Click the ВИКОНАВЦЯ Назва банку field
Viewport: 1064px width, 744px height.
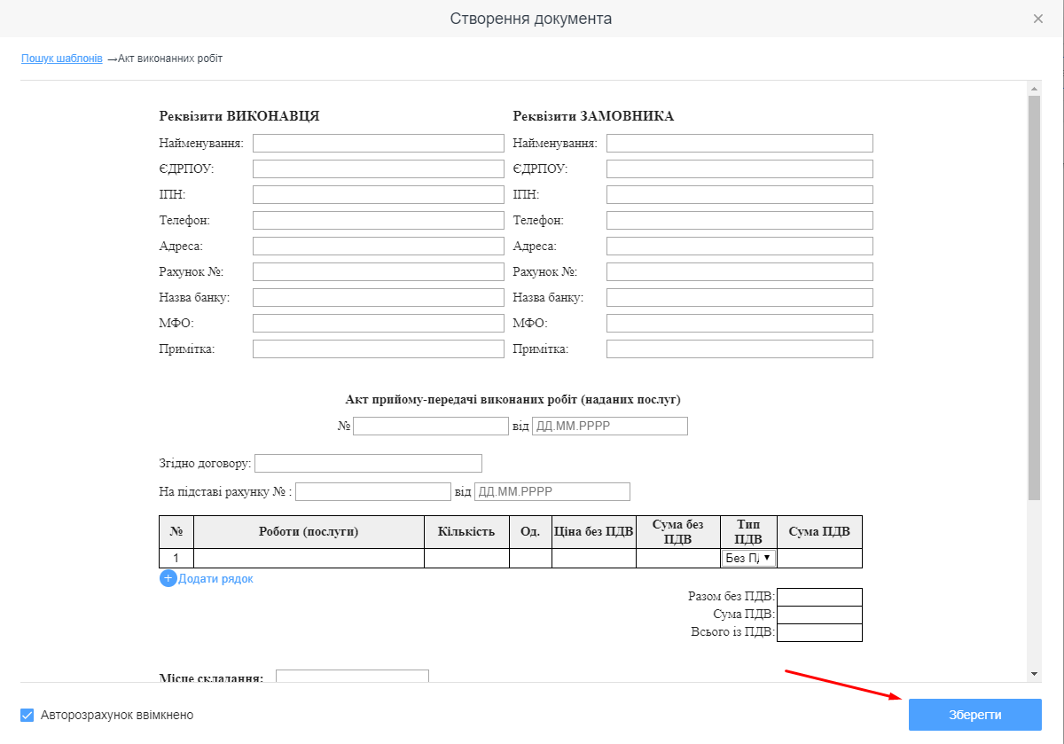pos(379,298)
